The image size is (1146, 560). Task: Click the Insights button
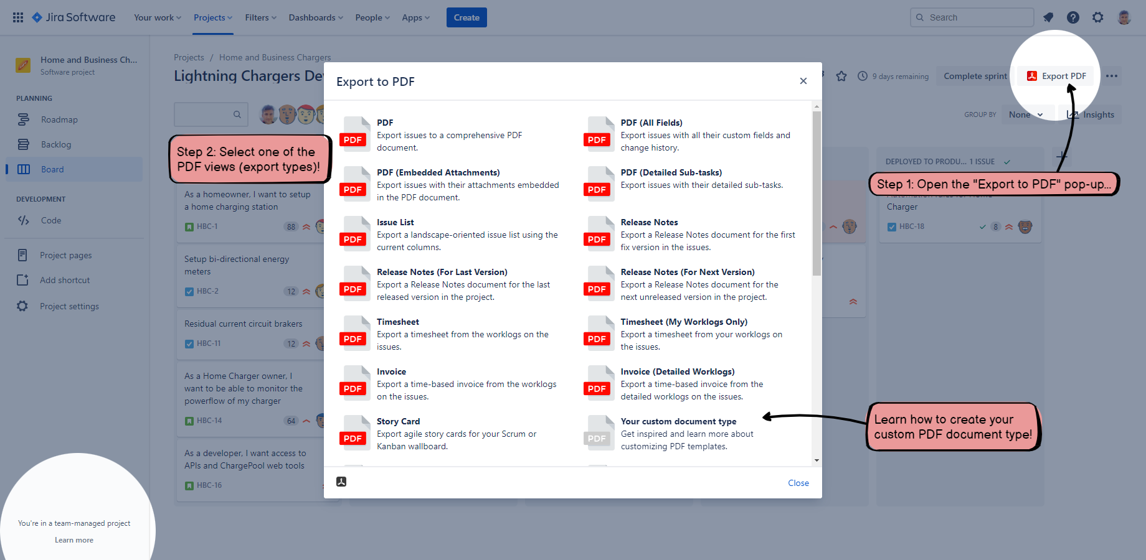1092,114
